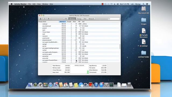172x97 pixels.
Task: Open the Activity Monitor application menu
Action: (x=20, y=4)
